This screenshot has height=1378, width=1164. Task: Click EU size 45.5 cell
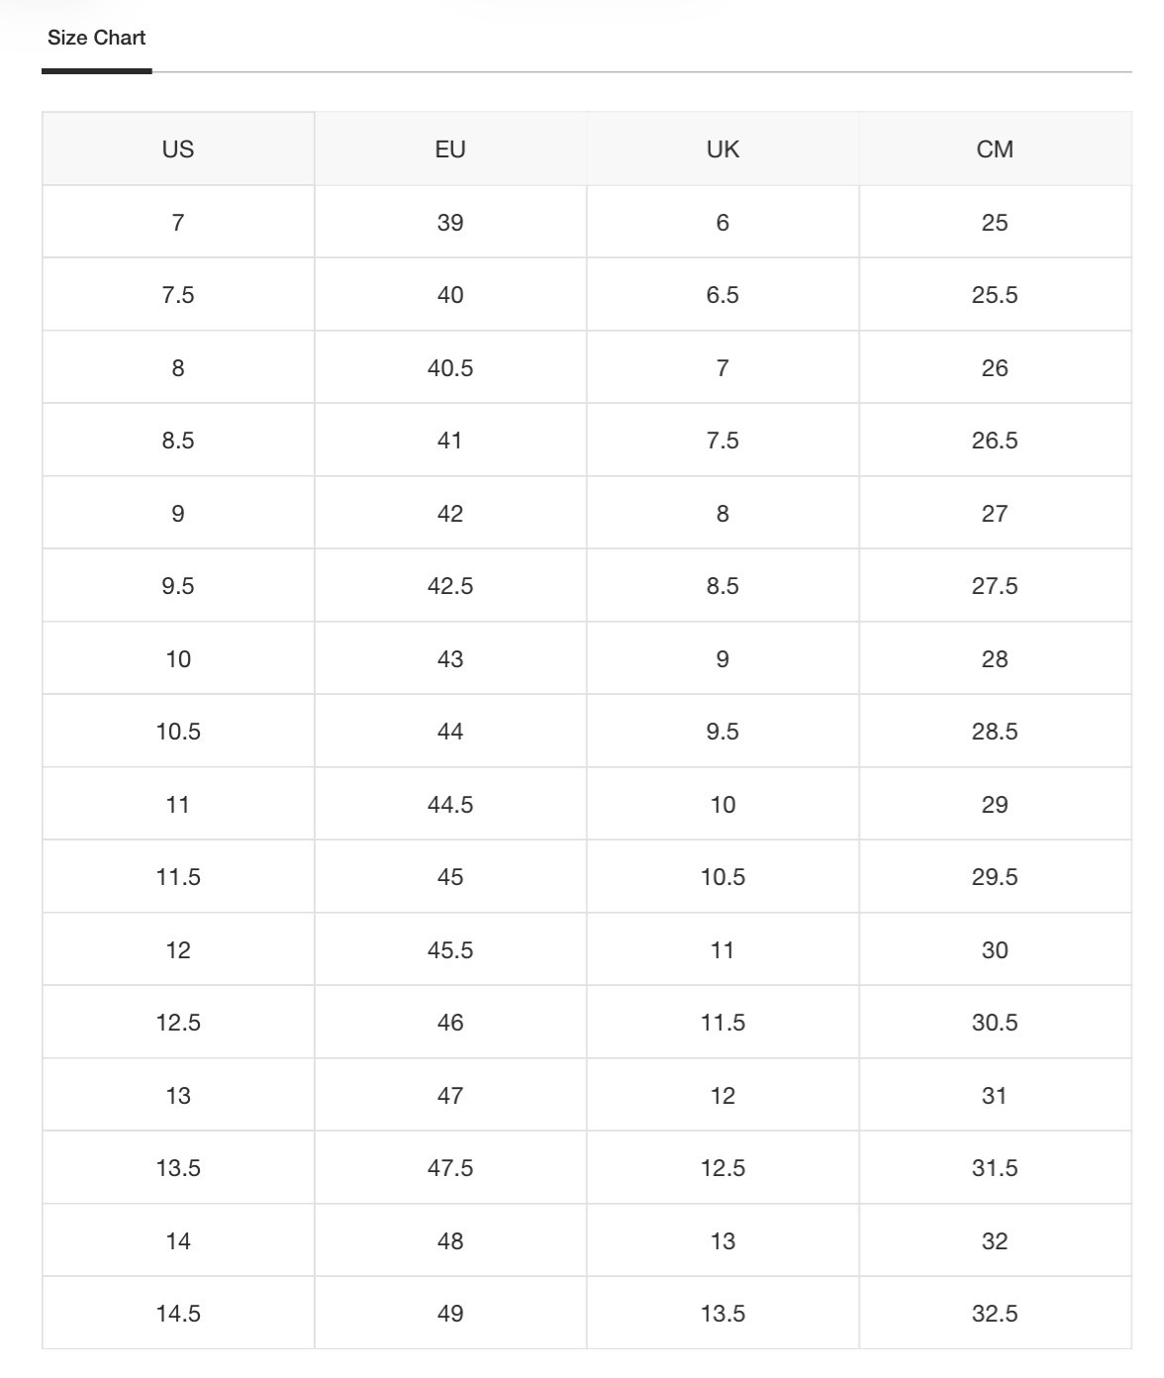click(450, 950)
